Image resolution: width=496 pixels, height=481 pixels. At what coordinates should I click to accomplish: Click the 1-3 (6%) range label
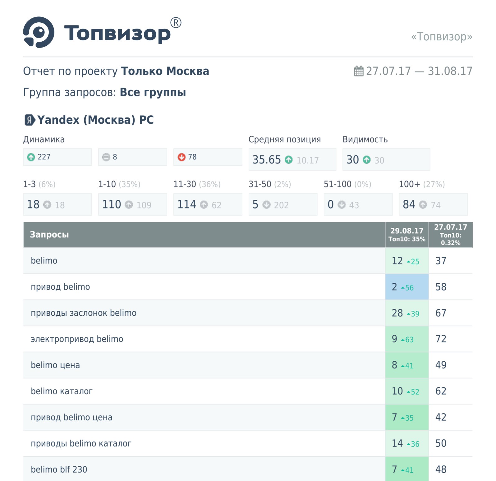pyautogui.click(x=39, y=184)
